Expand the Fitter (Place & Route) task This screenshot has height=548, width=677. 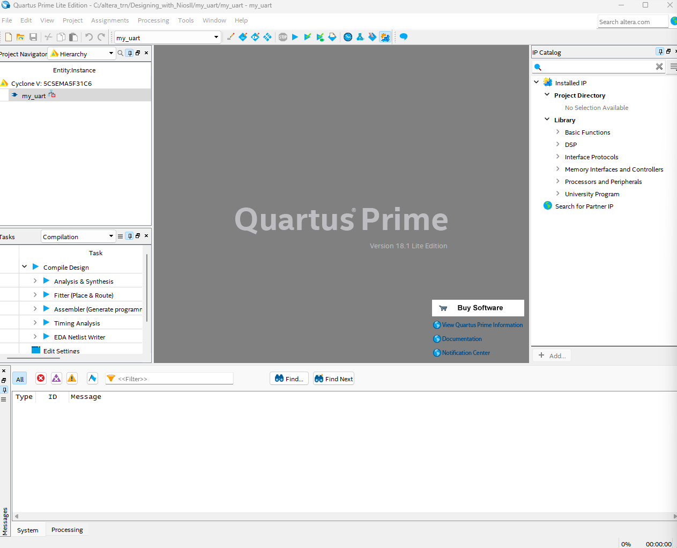point(35,294)
